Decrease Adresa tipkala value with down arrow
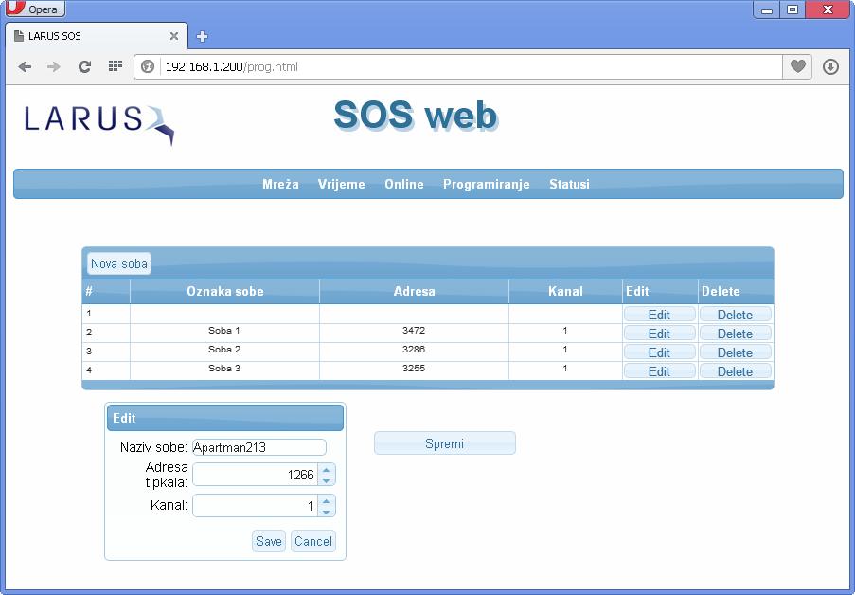Image resolution: width=855 pixels, height=595 pixels. pos(327,480)
